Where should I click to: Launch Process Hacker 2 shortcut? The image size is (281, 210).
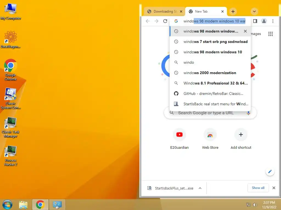(11, 156)
